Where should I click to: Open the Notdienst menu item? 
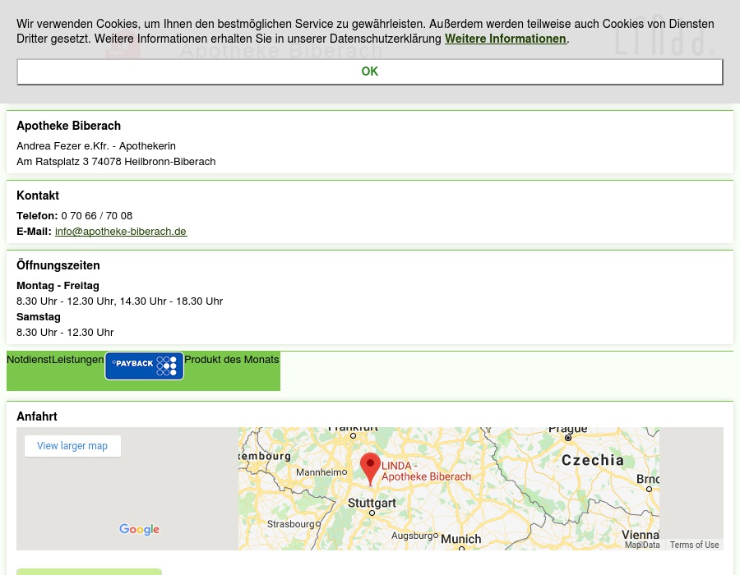pos(29,359)
